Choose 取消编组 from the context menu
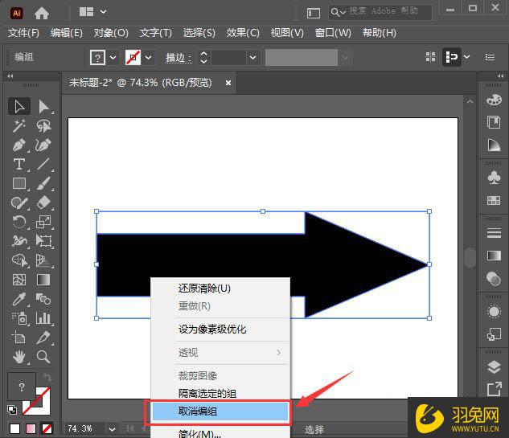 [220, 411]
